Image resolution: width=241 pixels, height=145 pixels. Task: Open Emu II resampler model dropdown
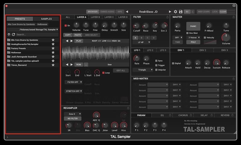[73, 114]
